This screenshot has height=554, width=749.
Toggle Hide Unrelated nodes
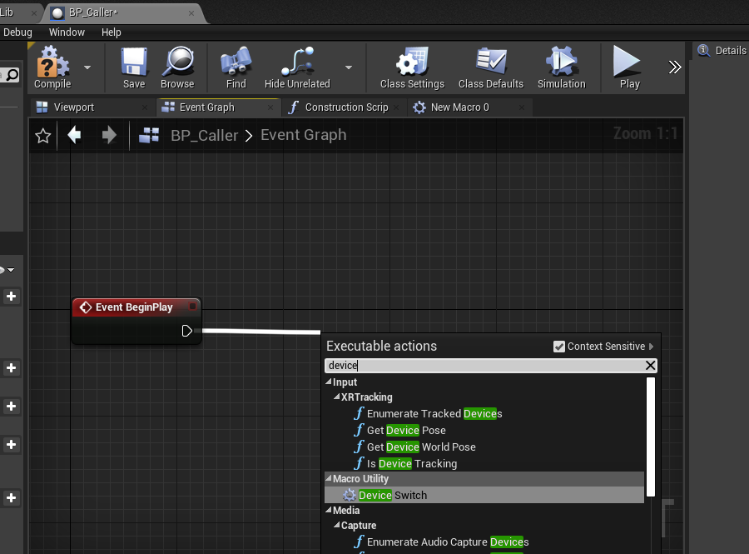pos(297,67)
